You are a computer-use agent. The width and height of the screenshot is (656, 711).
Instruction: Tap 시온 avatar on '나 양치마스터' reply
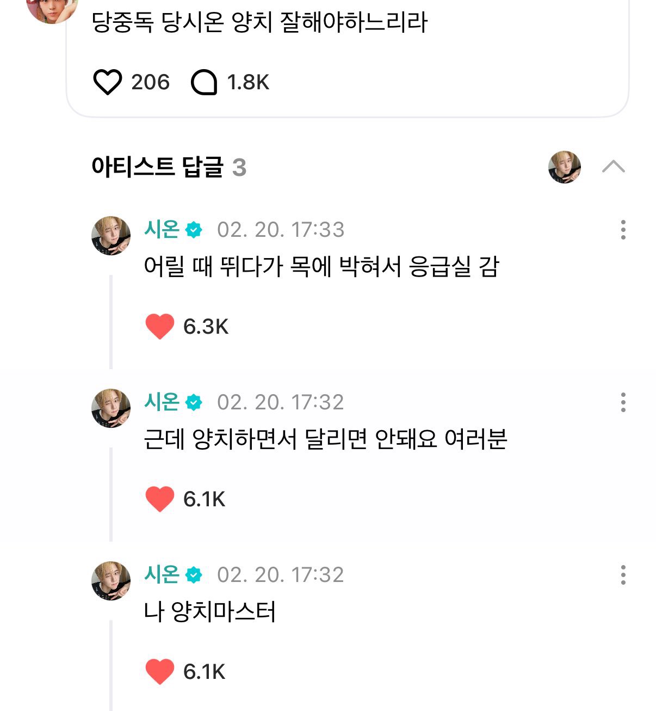point(111,581)
